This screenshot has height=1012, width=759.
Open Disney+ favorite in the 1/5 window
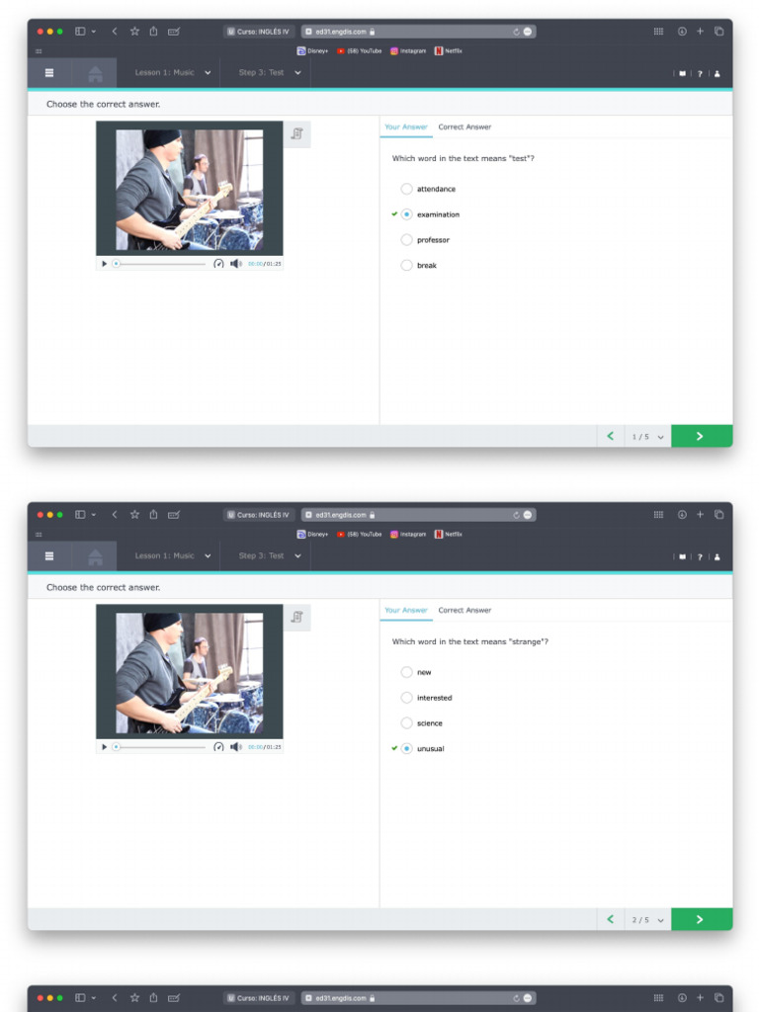312,51
